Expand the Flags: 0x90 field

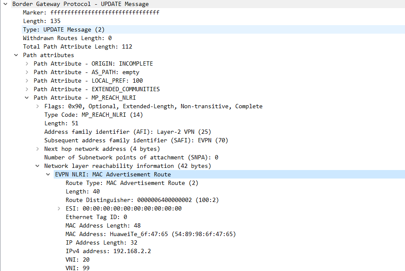click(38, 106)
